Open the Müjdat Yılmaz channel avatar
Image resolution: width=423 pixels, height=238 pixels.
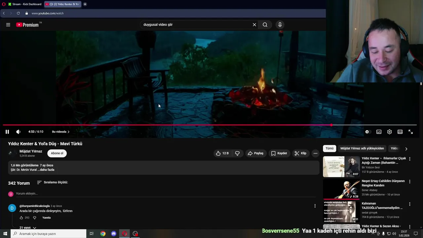12,153
